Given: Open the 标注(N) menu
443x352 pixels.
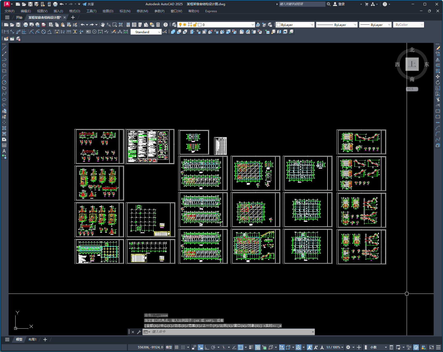Looking at the screenshot, I should 125,11.
